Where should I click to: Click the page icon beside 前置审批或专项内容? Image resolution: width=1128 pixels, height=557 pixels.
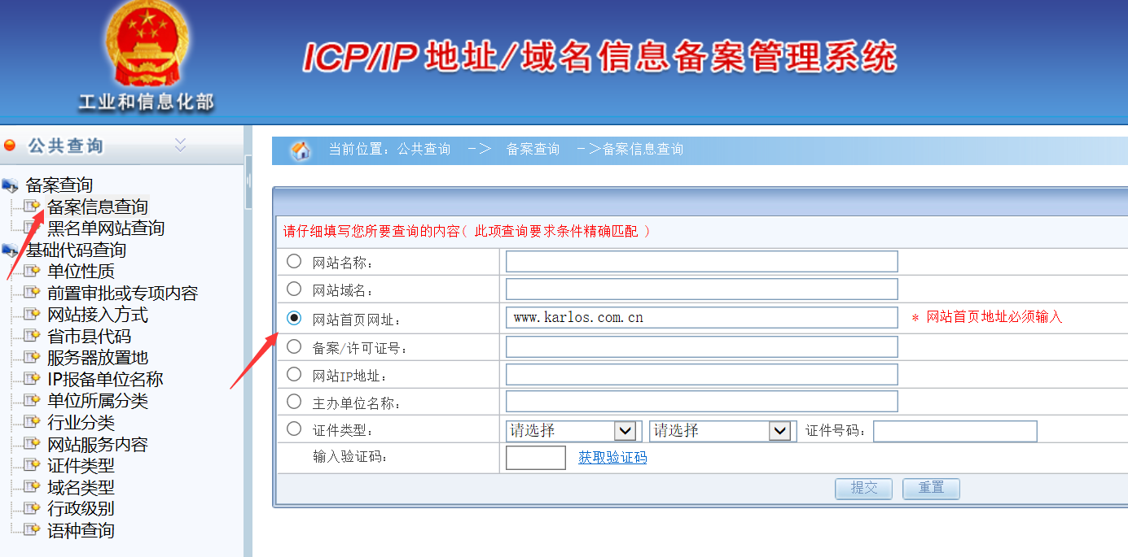[32, 293]
